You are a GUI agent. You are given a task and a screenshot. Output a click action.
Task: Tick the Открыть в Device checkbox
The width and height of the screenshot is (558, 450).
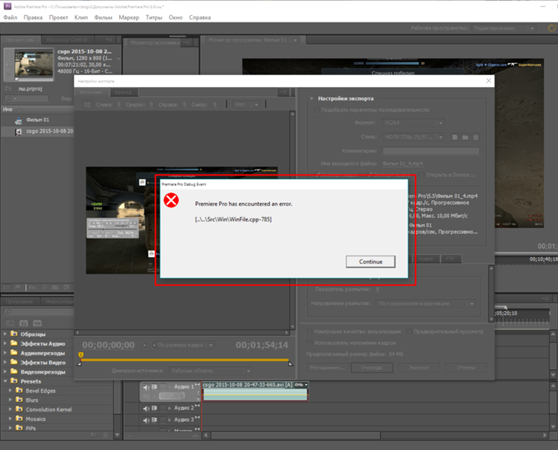coord(421,175)
